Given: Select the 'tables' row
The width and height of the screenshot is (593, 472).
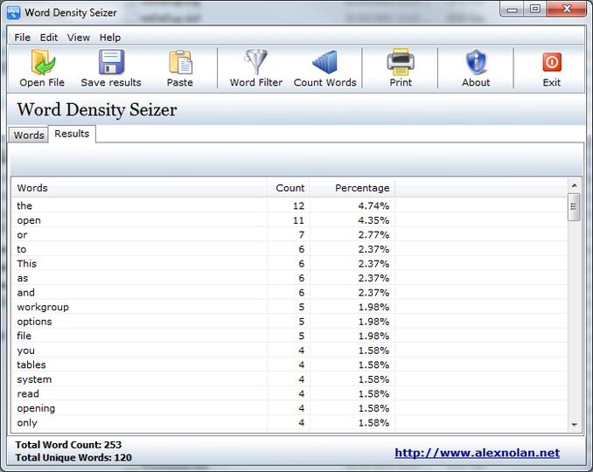Looking at the screenshot, I should click(290, 364).
